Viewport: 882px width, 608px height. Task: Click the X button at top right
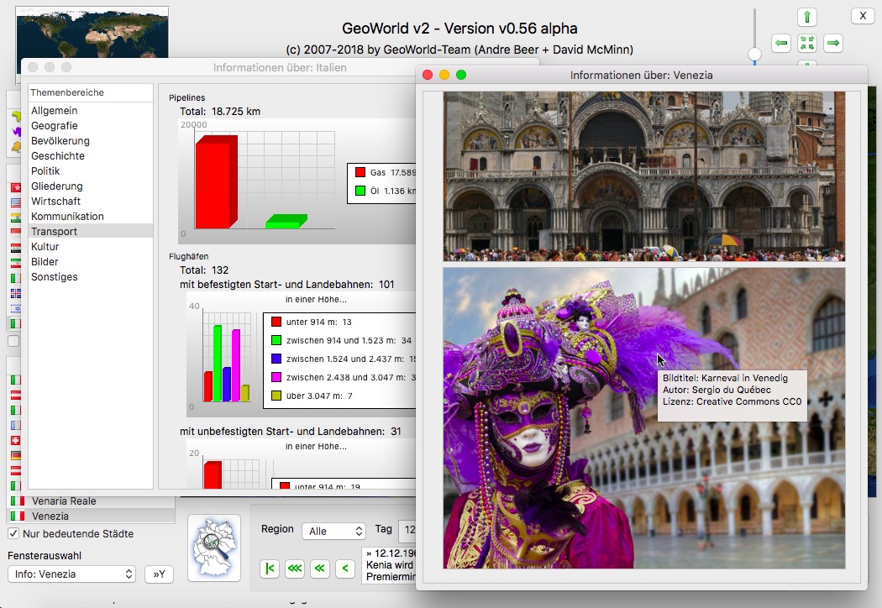point(863,16)
